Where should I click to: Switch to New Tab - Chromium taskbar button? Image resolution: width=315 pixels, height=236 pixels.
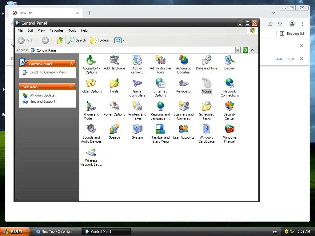coord(57,232)
